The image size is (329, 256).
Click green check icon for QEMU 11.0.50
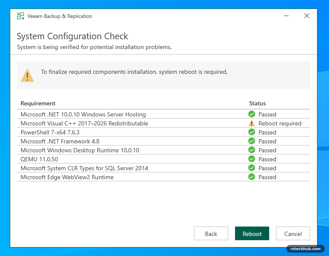coord(252,159)
